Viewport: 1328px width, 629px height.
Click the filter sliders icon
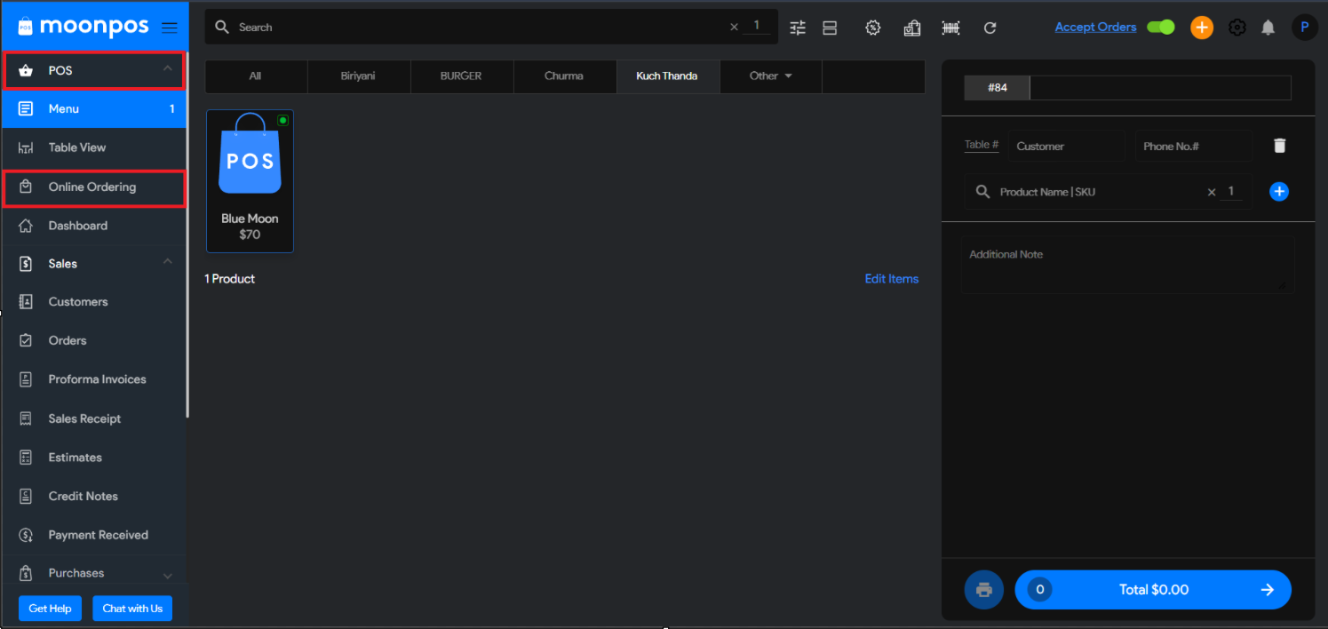pyautogui.click(x=798, y=28)
